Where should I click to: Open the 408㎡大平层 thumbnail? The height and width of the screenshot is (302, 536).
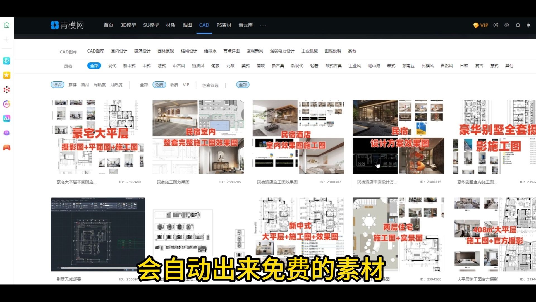494,234
